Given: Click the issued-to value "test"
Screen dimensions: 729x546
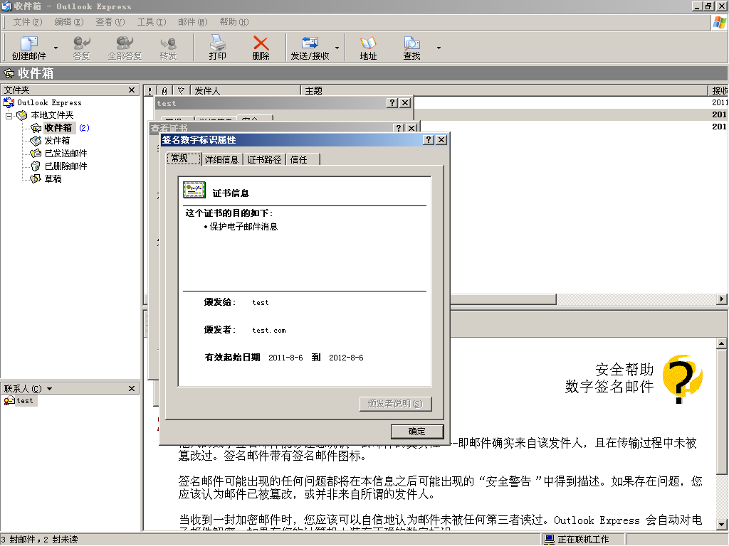Looking at the screenshot, I should click(x=261, y=303).
